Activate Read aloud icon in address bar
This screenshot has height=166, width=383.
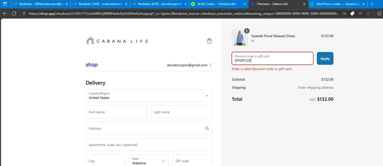(360, 14)
